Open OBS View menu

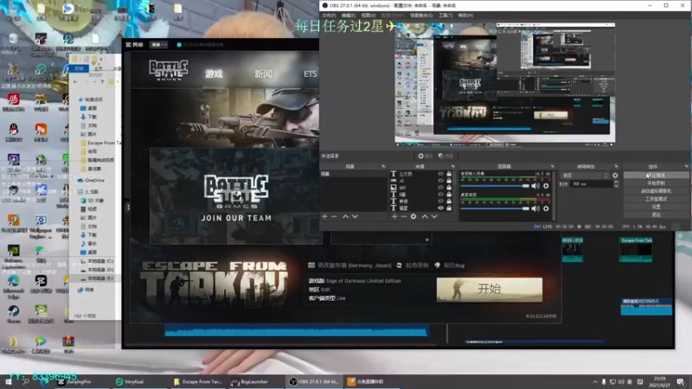tap(368, 16)
